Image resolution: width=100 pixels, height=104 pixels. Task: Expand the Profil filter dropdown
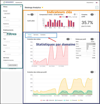pos(12,20)
